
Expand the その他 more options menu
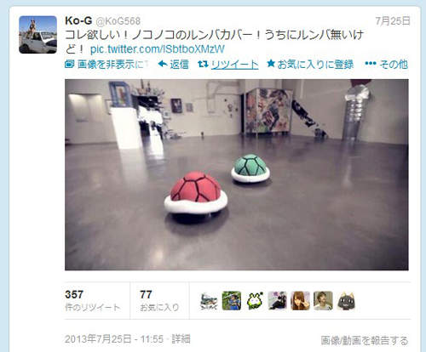tap(387, 64)
